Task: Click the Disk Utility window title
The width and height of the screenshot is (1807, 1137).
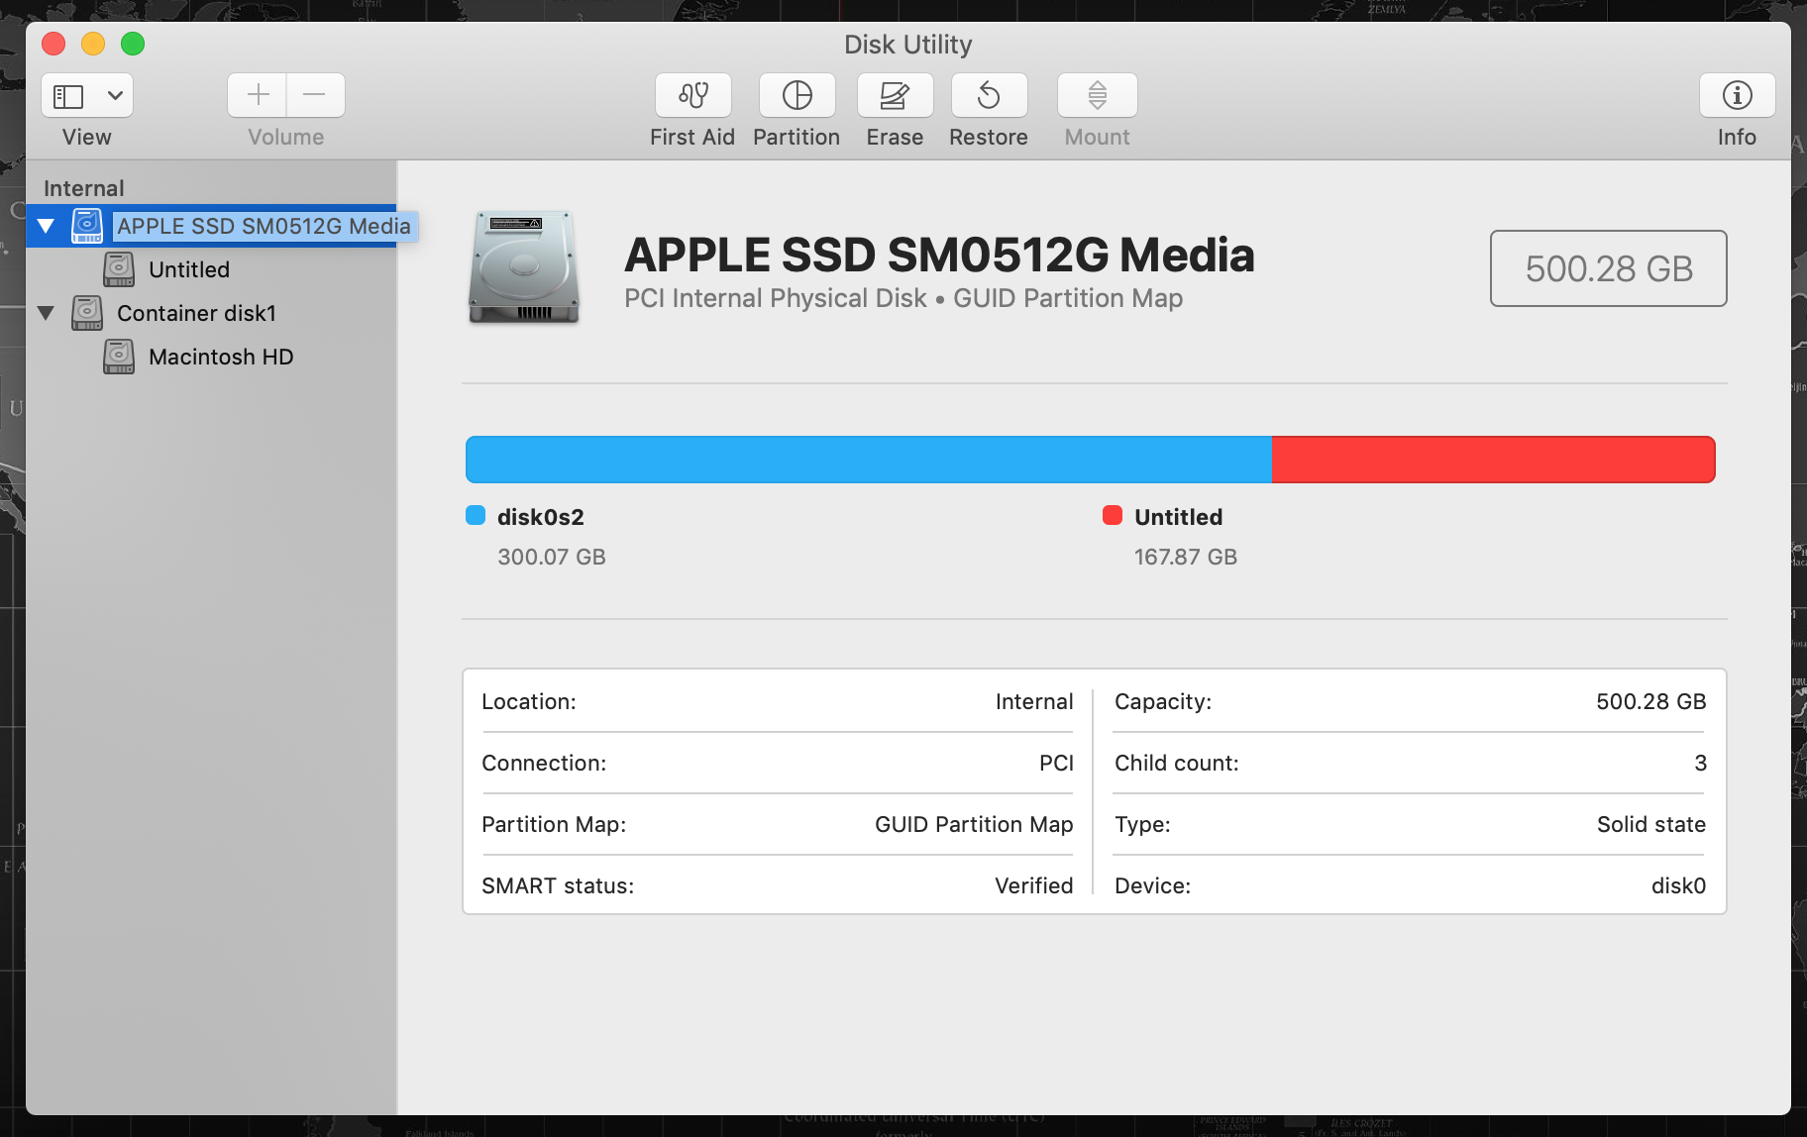Action: coord(908,45)
